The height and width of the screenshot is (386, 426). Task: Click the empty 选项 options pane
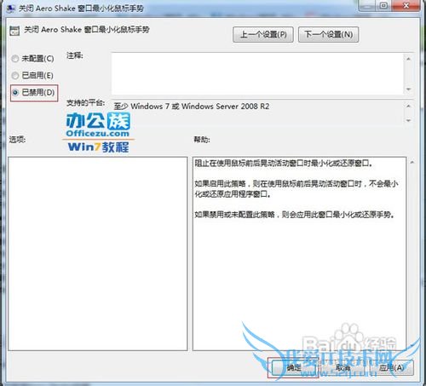click(x=98, y=254)
